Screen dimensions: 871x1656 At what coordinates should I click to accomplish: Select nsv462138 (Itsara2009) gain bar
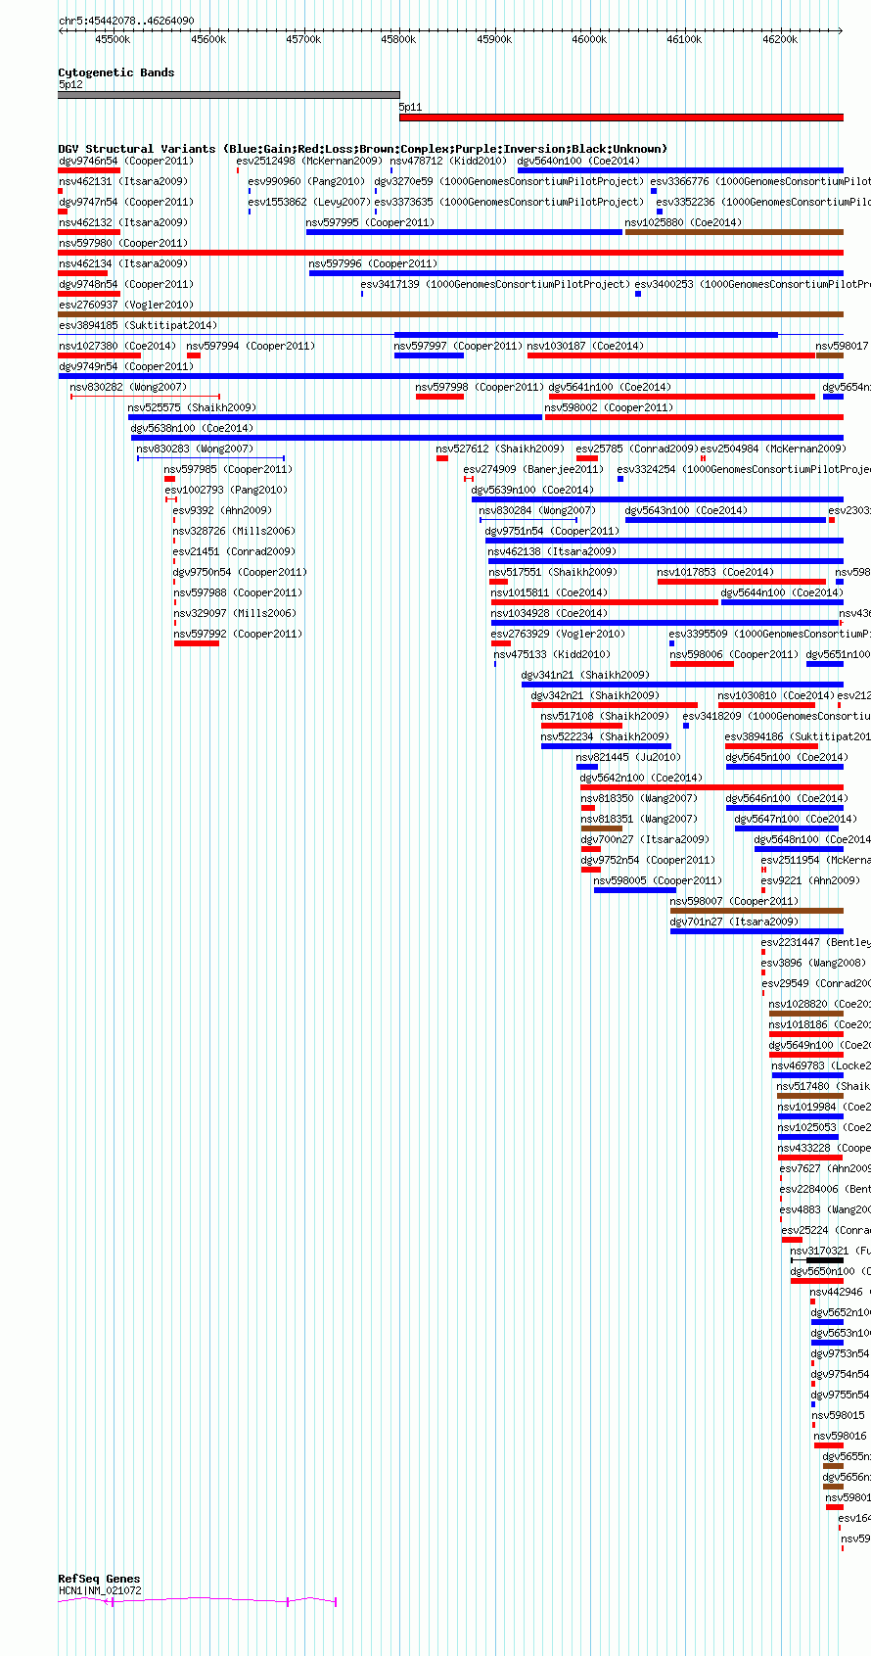click(x=665, y=561)
